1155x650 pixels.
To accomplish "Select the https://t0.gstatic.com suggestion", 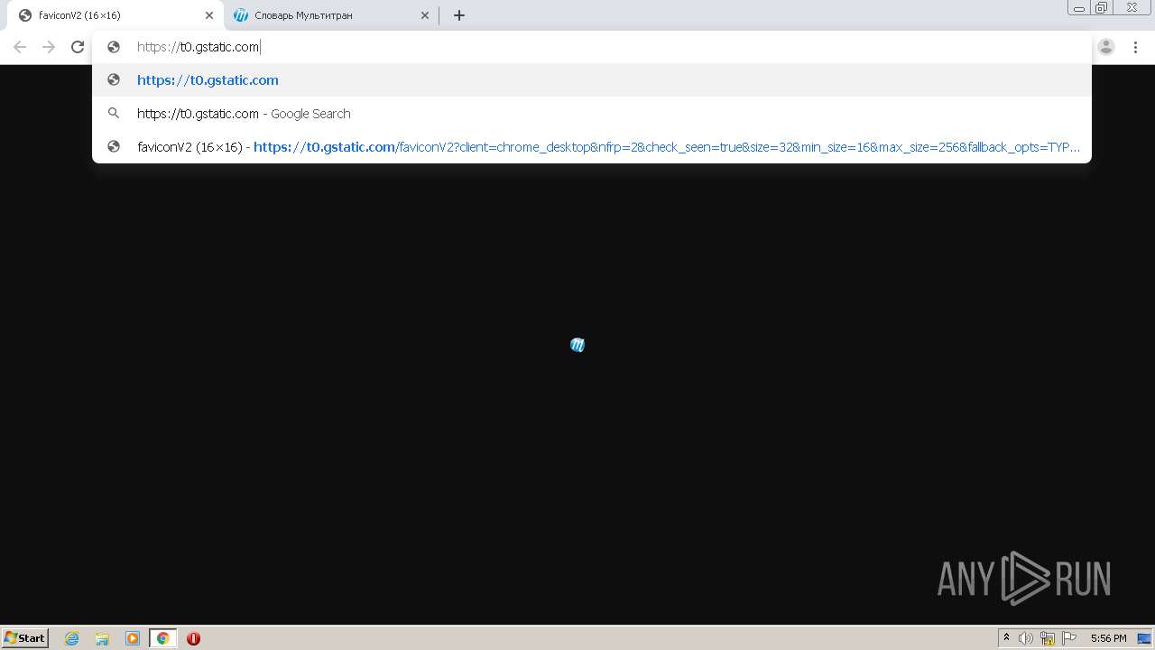I will point(592,80).
